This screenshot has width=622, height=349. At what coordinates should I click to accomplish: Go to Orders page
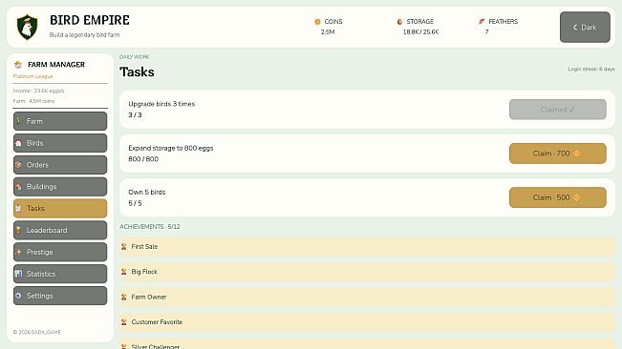click(x=60, y=165)
